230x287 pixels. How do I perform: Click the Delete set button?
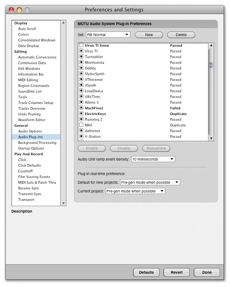click(181, 35)
